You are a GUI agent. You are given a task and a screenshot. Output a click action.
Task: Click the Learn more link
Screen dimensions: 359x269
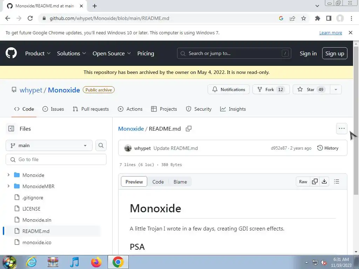click(x=331, y=33)
